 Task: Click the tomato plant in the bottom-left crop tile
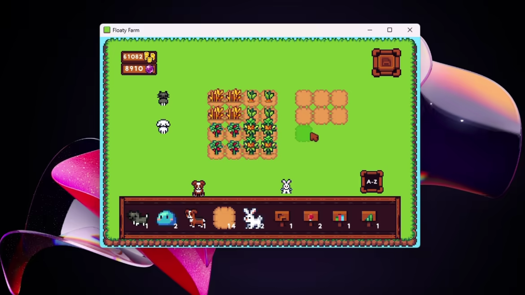coord(216,149)
